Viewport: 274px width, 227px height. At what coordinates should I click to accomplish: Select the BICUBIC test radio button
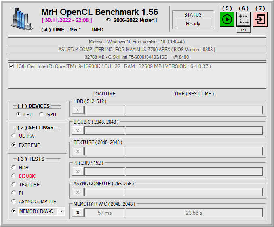[14, 176]
